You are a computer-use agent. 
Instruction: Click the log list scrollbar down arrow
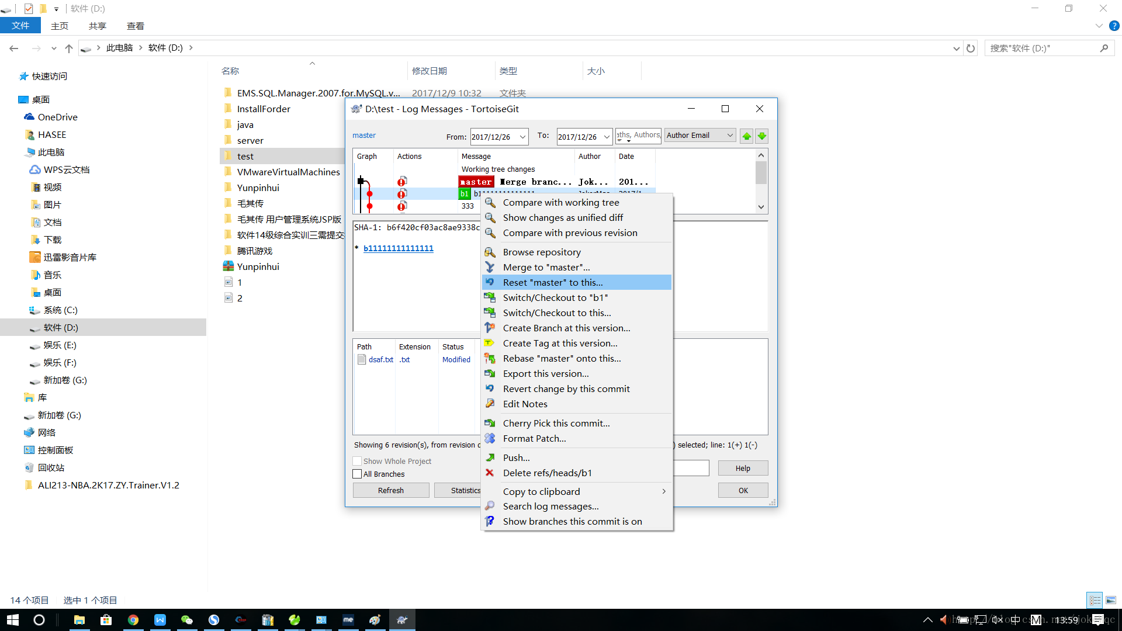pos(761,207)
